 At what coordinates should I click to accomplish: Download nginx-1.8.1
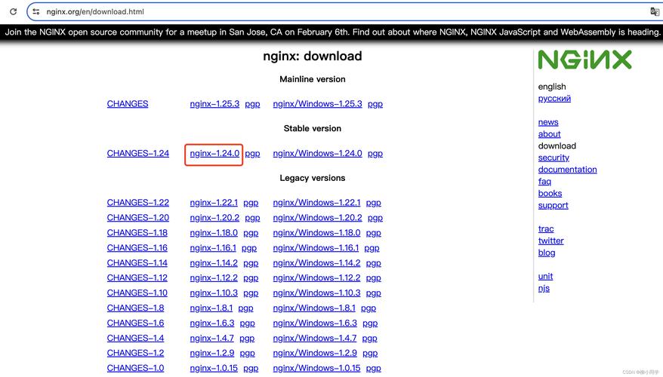(211, 308)
